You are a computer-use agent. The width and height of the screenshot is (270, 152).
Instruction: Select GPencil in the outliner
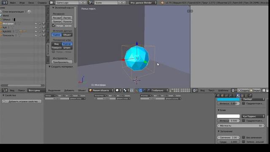coord(7,19)
